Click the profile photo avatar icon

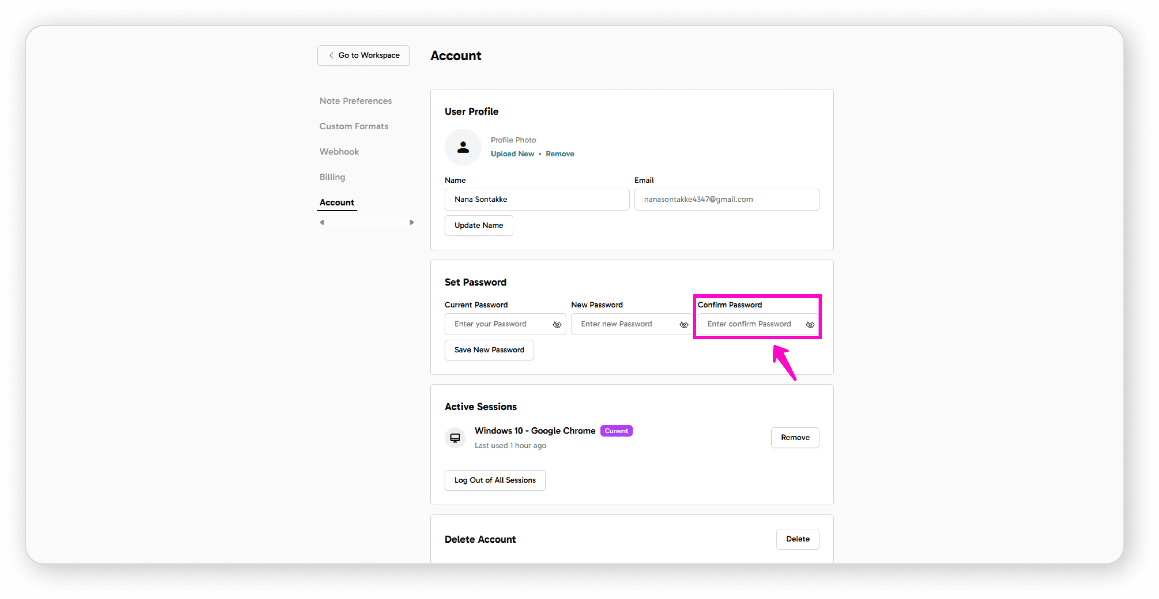(463, 147)
